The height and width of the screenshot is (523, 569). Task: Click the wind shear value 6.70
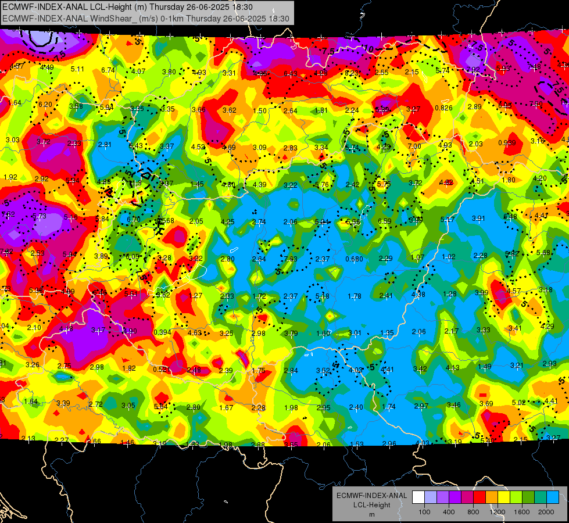click(x=134, y=220)
